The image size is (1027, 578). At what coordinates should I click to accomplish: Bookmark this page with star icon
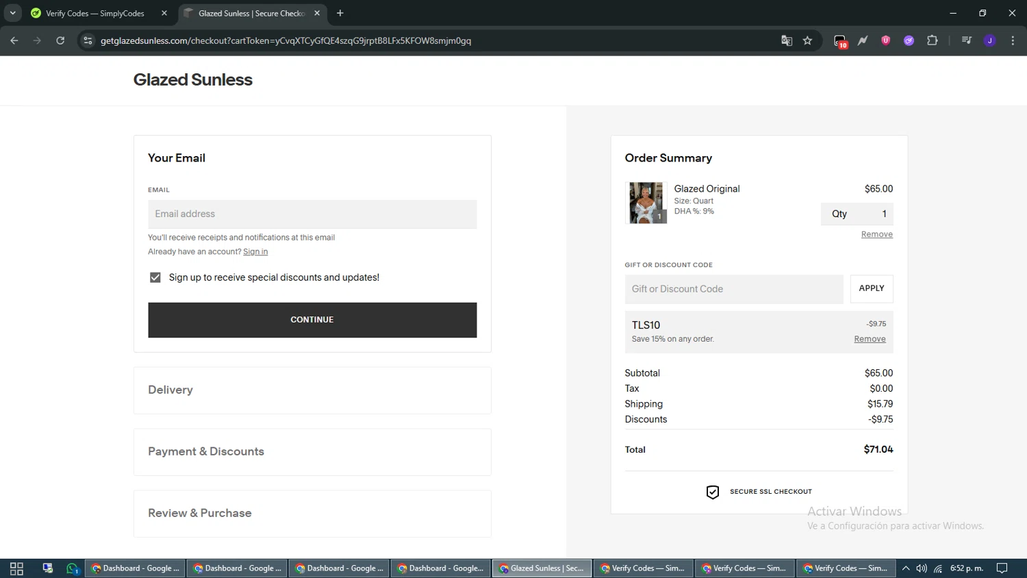click(808, 40)
